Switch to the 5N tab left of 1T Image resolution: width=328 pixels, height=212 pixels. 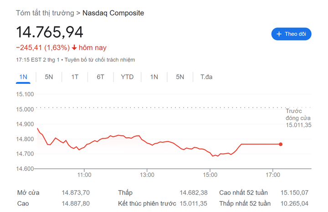pos(49,77)
